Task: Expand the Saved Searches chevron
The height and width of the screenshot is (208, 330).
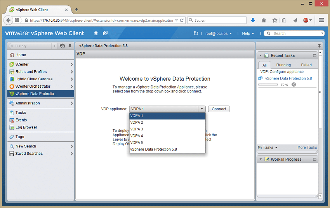Action: (71, 154)
